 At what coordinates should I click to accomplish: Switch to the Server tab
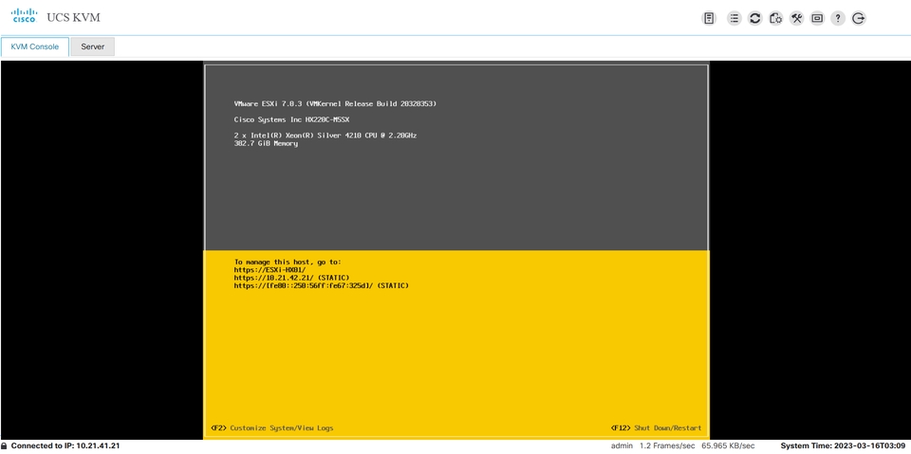coord(92,46)
